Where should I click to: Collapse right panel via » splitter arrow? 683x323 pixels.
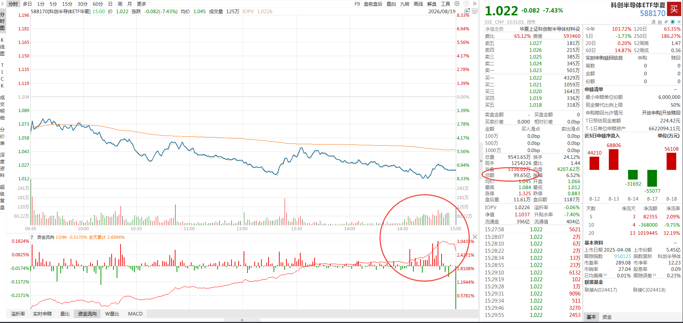click(x=481, y=161)
